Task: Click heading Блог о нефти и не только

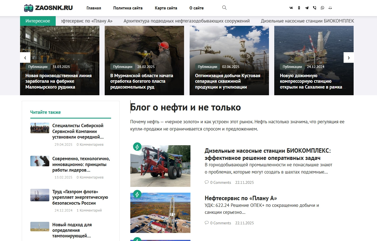Action: pos(185,107)
